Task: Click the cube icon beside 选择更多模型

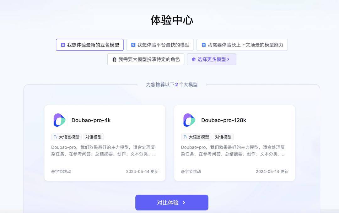Action: [x=194, y=59]
